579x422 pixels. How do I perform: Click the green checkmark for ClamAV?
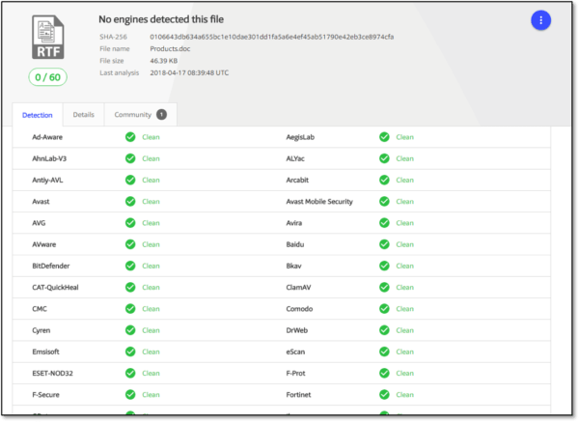point(384,287)
